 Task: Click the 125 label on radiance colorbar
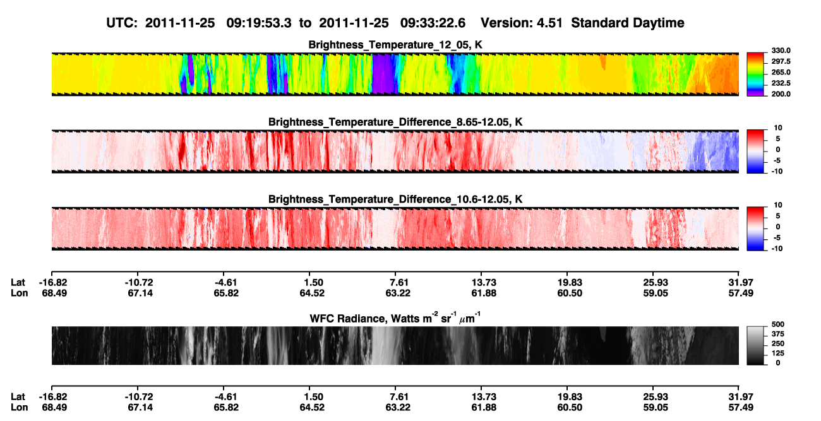pyautogui.click(x=777, y=353)
